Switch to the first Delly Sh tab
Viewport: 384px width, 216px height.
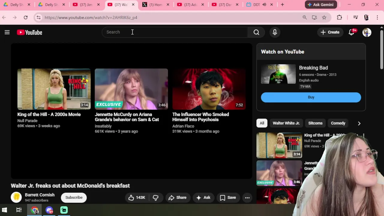pos(16,4)
